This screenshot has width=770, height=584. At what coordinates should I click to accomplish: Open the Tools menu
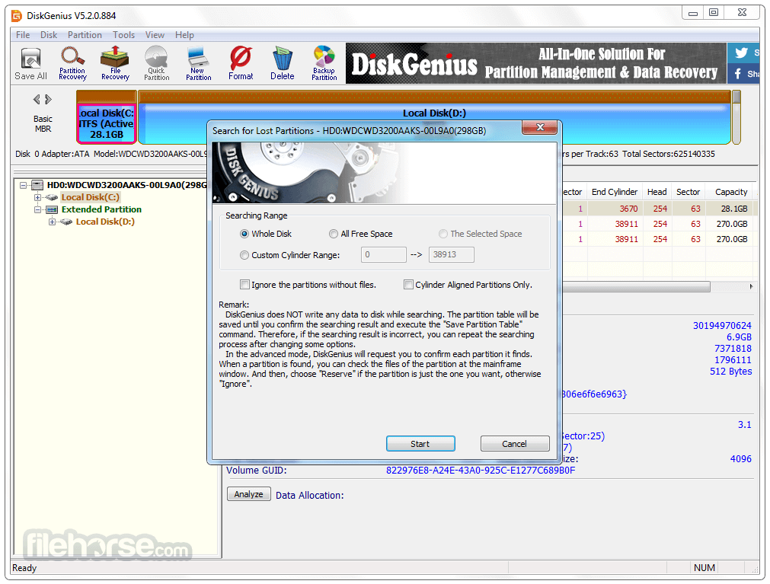coord(123,35)
